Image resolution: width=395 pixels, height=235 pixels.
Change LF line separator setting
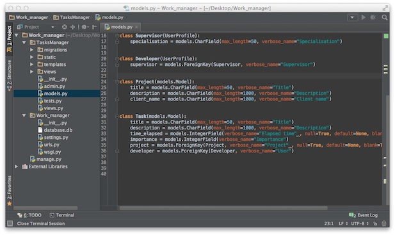[x=343, y=223]
